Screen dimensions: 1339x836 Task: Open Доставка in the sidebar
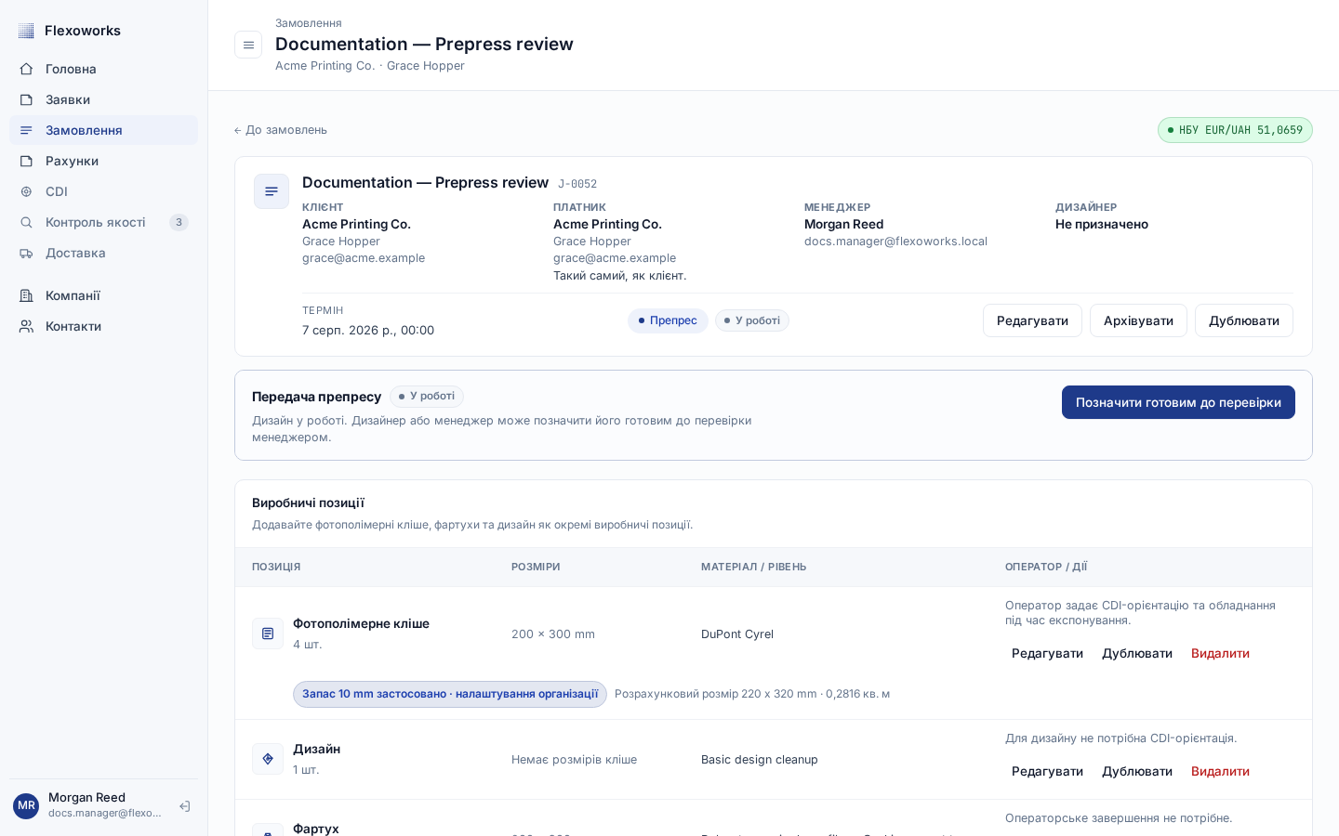[x=103, y=253]
